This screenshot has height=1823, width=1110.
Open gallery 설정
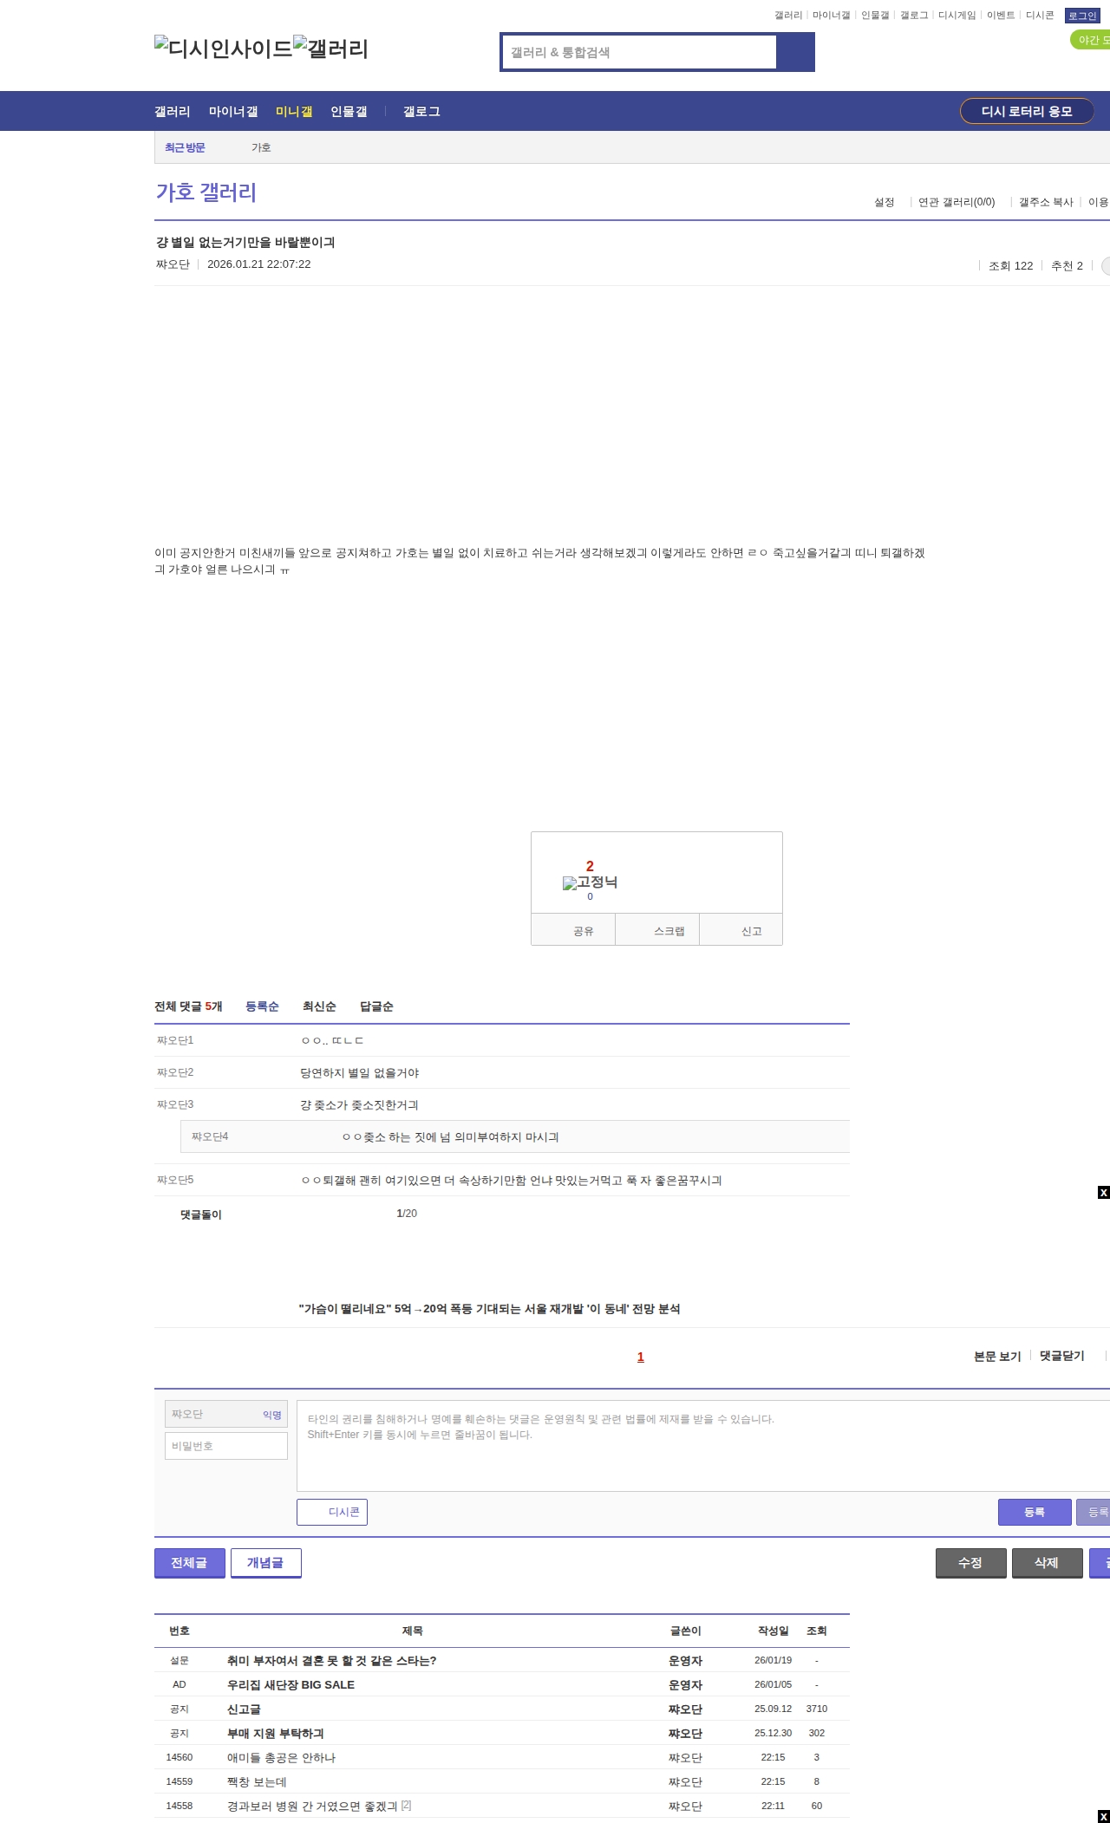pos(884,202)
